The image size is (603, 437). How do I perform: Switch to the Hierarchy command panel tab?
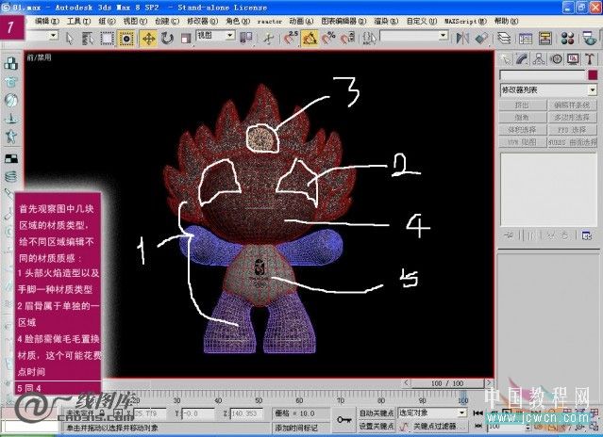pos(539,58)
